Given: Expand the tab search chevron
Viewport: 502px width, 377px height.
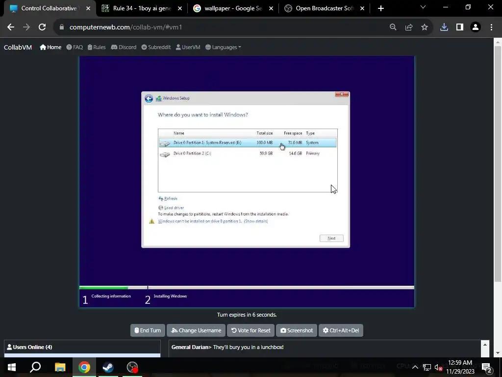Looking at the screenshot, I should (423, 7).
